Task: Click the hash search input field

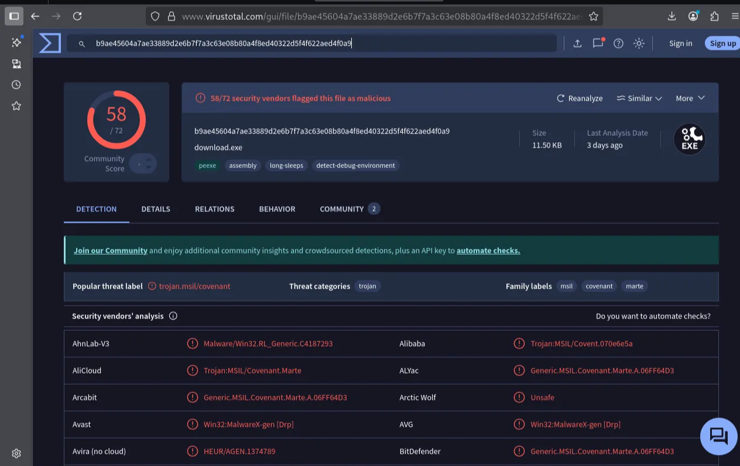Action: click(312, 43)
